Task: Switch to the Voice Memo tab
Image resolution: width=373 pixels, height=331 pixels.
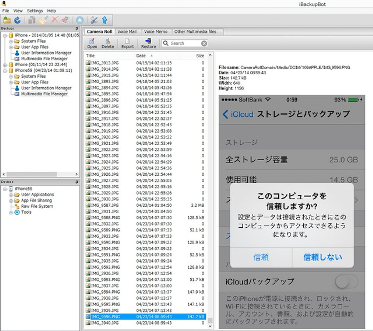Action: click(x=156, y=32)
